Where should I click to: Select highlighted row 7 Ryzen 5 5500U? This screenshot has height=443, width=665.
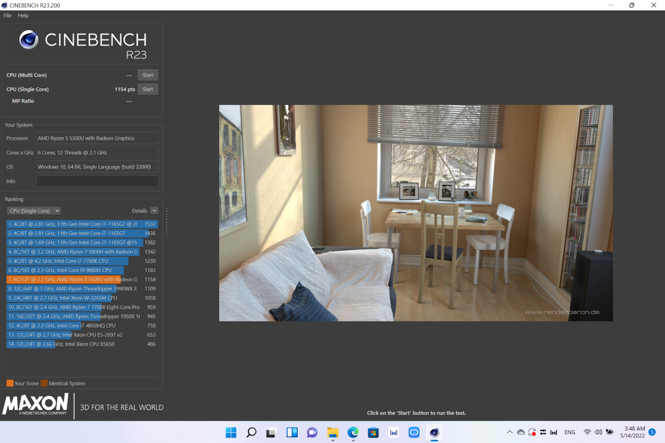point(82,279)
